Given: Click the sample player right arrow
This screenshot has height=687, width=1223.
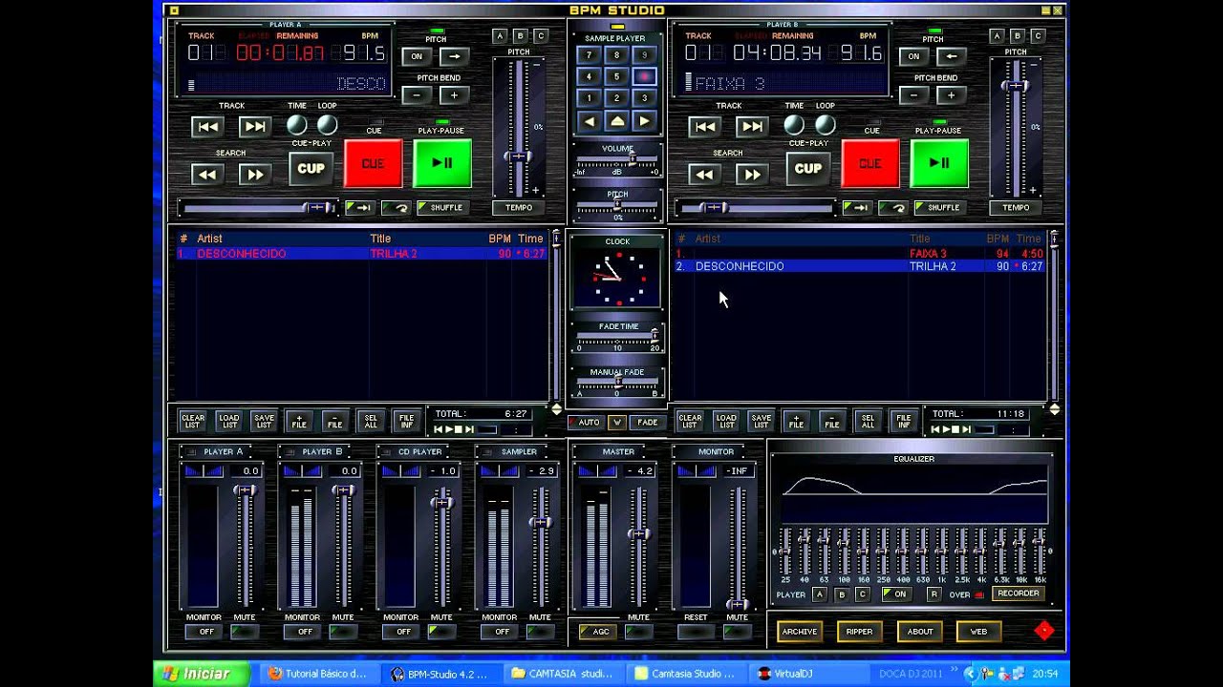Looking at the screenshot, I should (644, 121).
